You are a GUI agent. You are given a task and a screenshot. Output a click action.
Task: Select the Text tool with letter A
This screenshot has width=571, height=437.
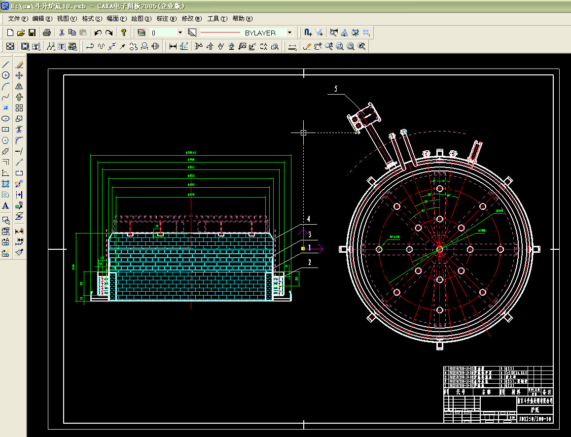pyautogui.click(x=6, y=205)
